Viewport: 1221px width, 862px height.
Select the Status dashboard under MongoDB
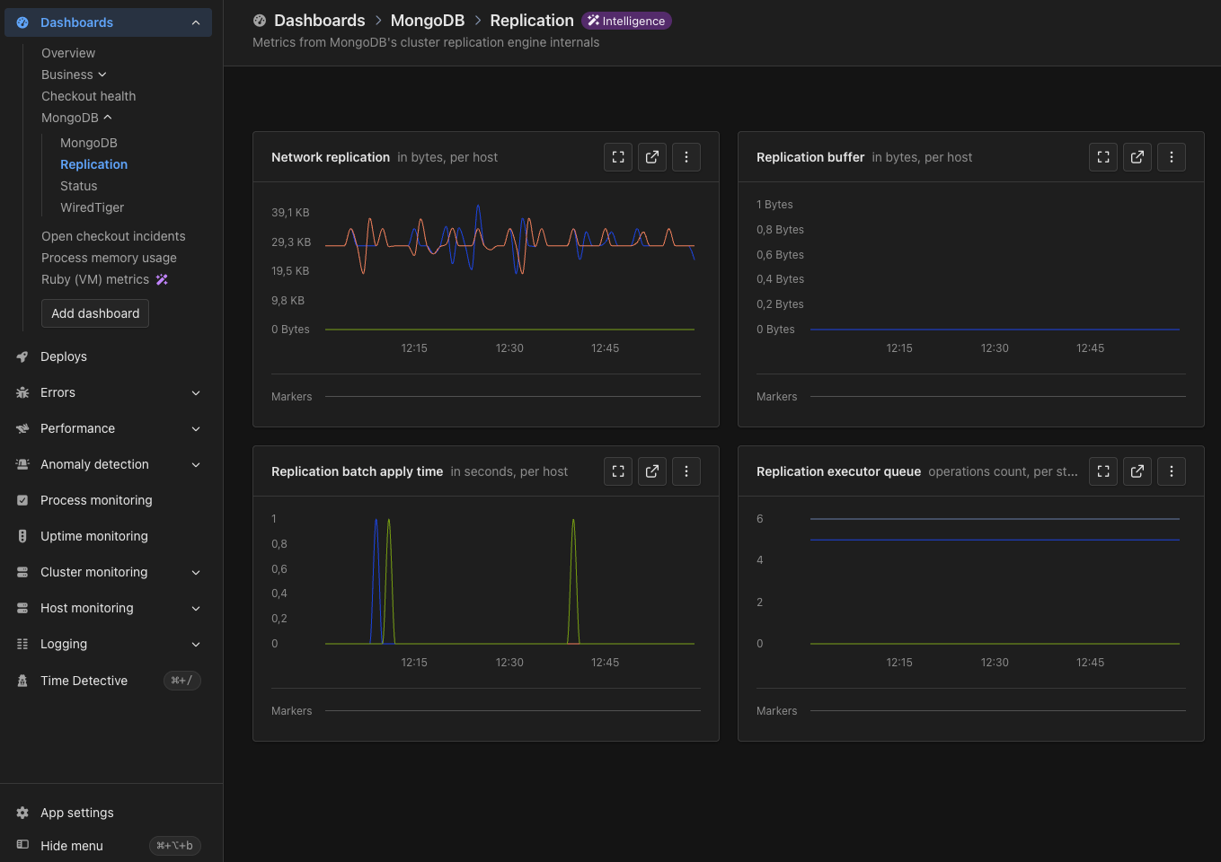(79, 186)
